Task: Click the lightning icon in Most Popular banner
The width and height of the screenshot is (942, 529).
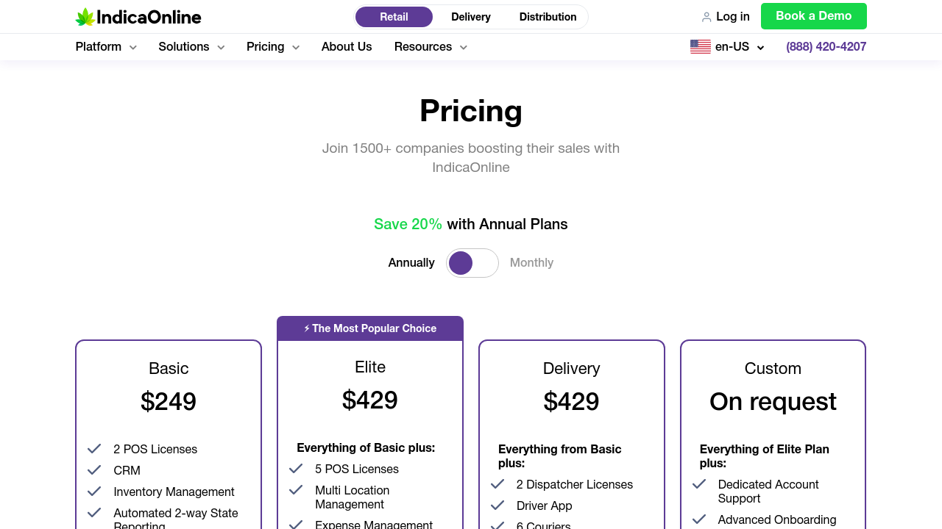Action: 307,328
